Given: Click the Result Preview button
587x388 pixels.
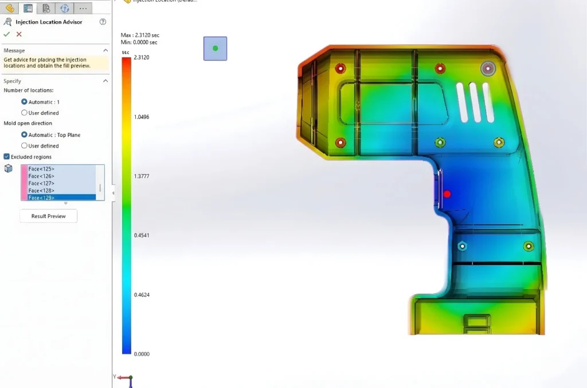Looking at the screenshot, I should (x=48, y=216).
